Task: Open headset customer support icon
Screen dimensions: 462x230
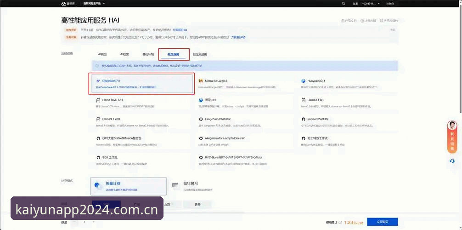Action: (452, 161)
